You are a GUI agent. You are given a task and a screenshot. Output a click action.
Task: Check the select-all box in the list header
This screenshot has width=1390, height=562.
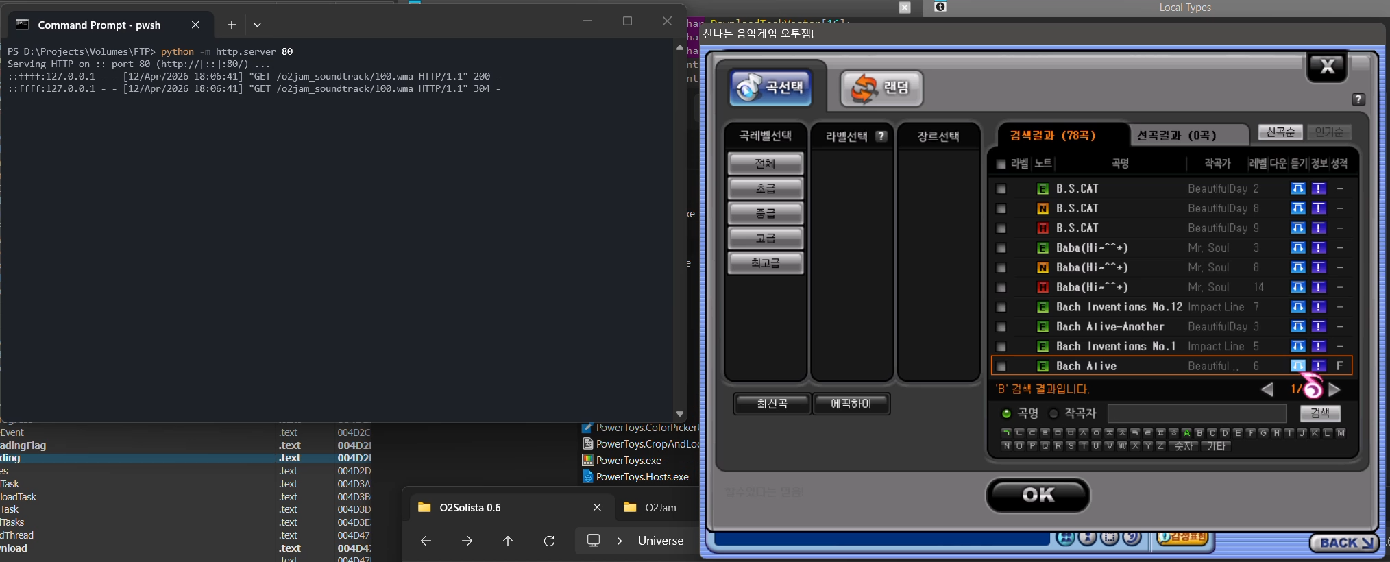(1001, 164)
